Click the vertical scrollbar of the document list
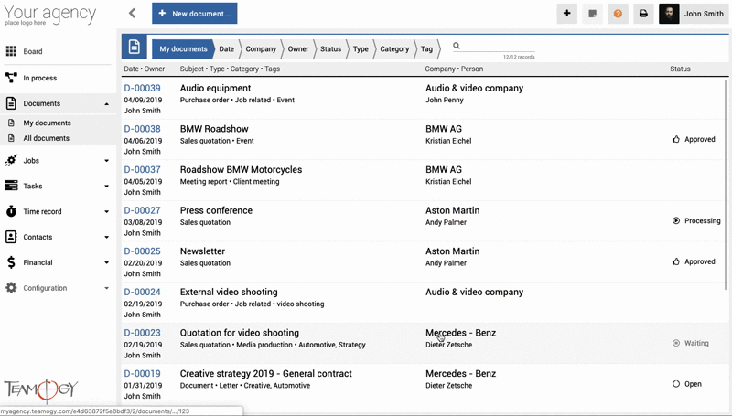 [x=726, y=184]
